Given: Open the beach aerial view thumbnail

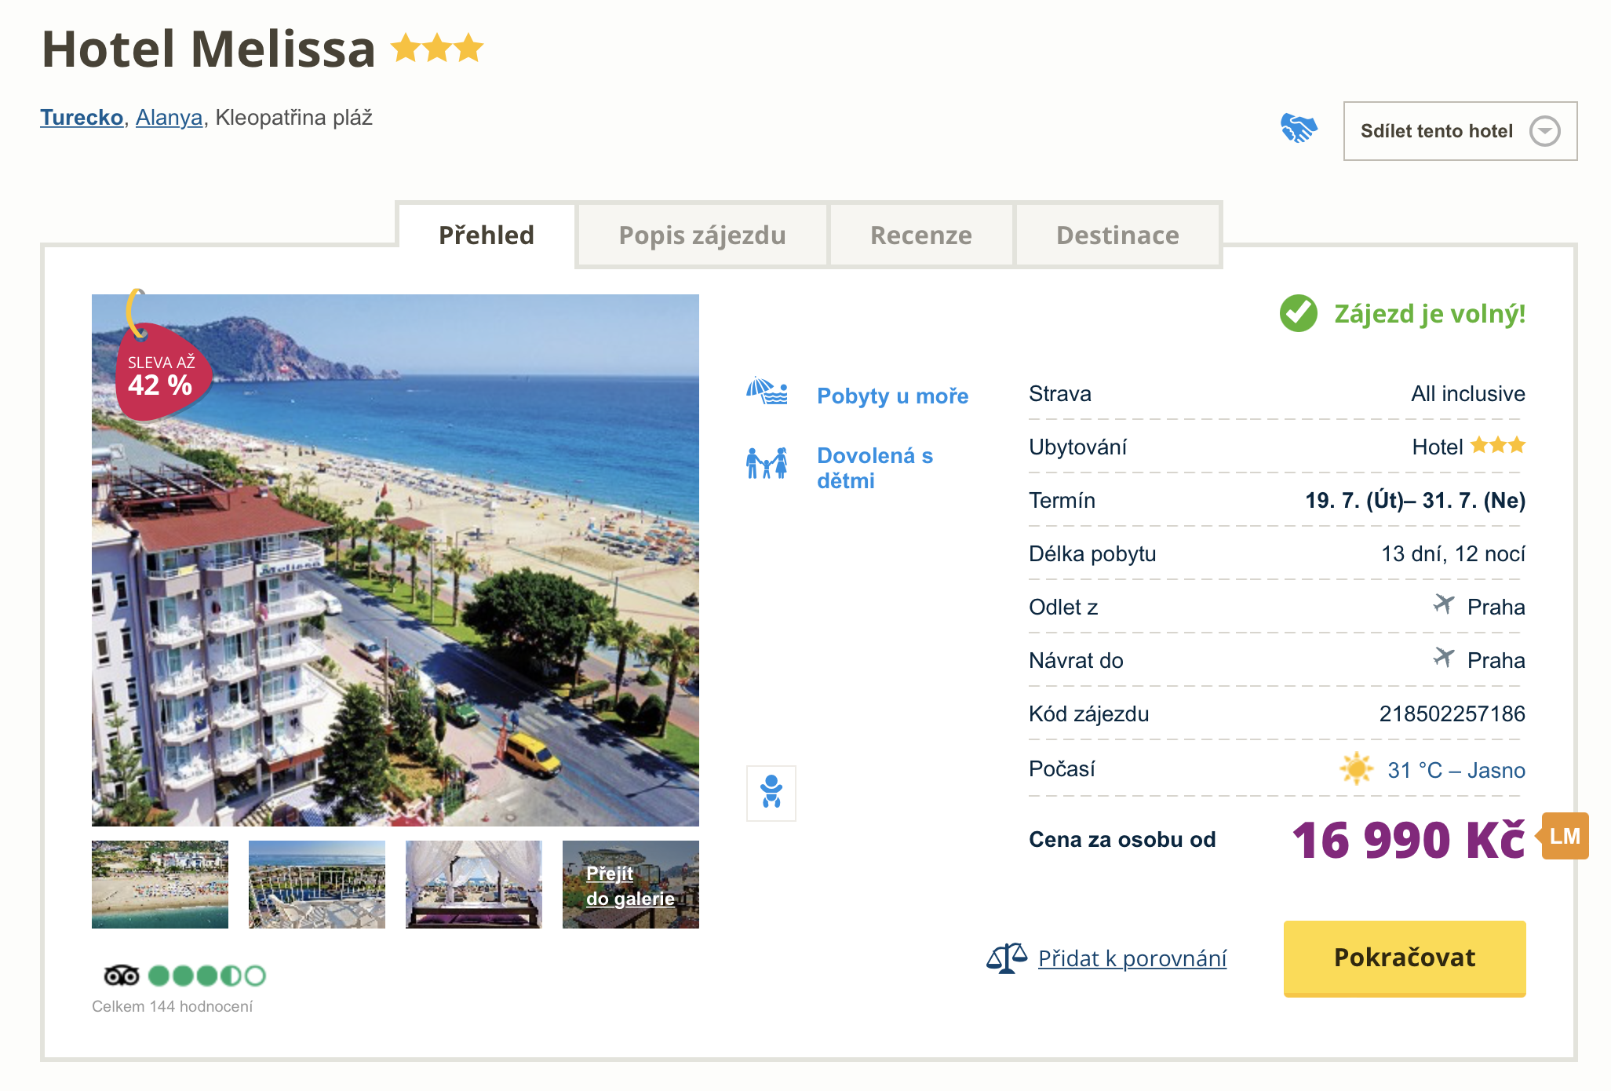Looking at the screenshot, I should pos(160,885).
